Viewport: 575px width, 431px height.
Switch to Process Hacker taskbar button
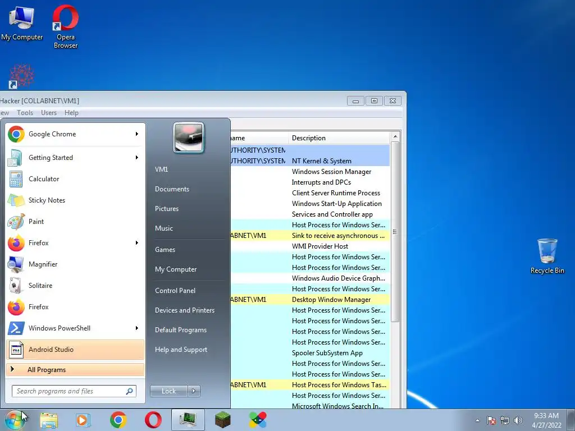(x=188, y=420)
